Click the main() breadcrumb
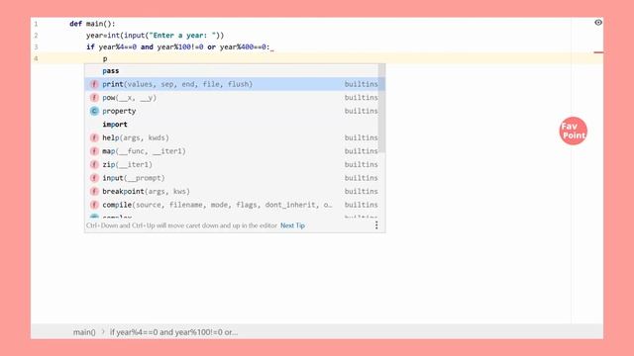The image size is (634, 356). [84, 332]
